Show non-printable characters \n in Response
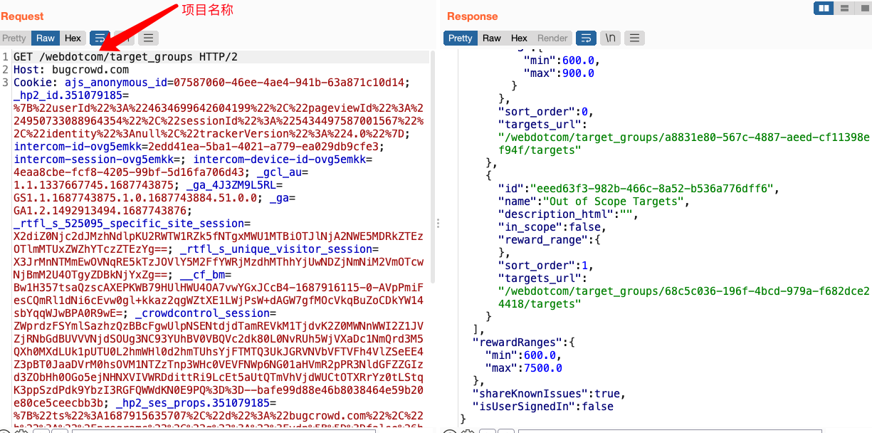Image resolution: width=872 pixels, height=433 pixels. tap(609, 38)
